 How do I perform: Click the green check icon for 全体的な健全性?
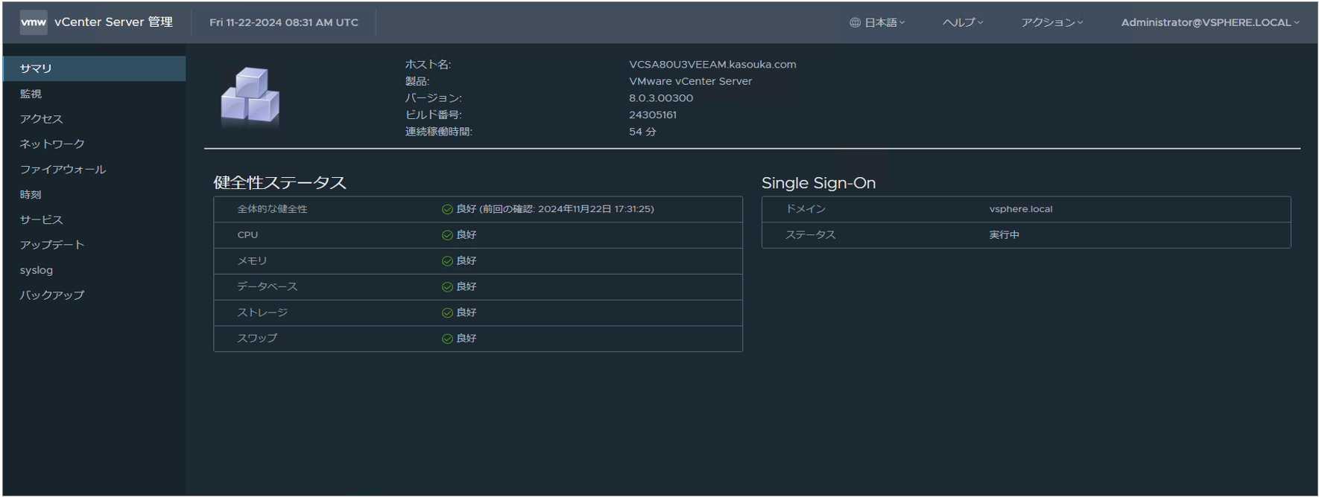pos(447,209)
